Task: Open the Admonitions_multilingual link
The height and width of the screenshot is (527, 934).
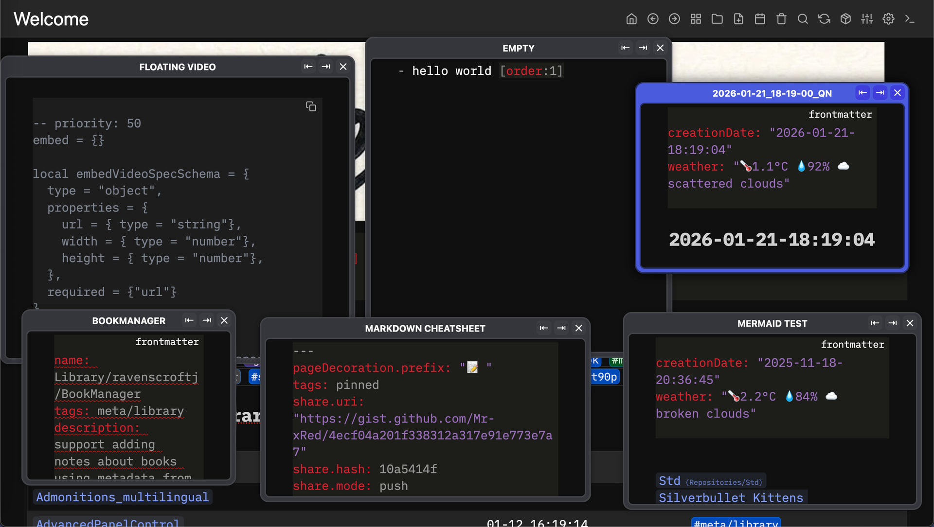Action: 123,497
